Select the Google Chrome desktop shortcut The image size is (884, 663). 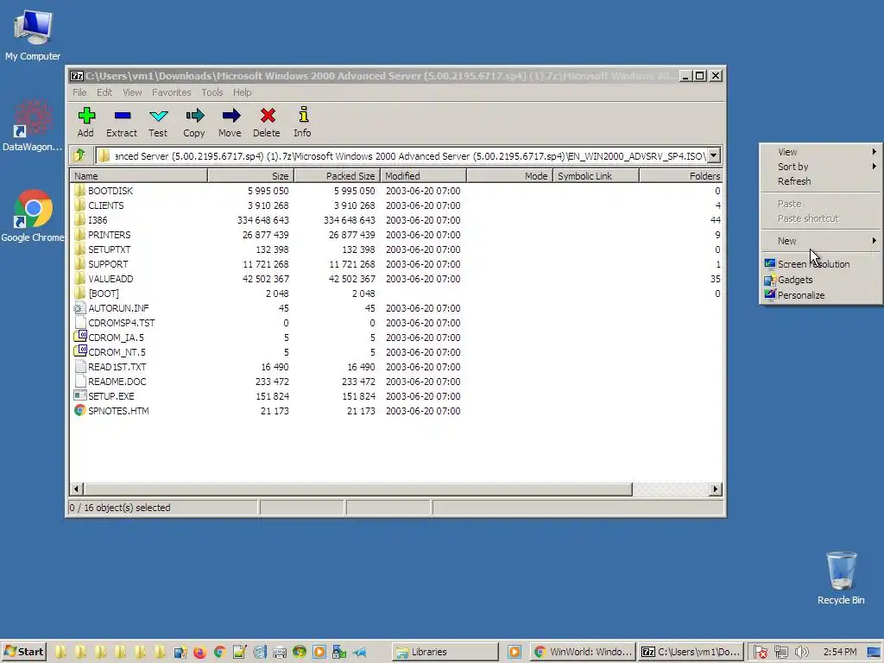[x=33, y=216]
